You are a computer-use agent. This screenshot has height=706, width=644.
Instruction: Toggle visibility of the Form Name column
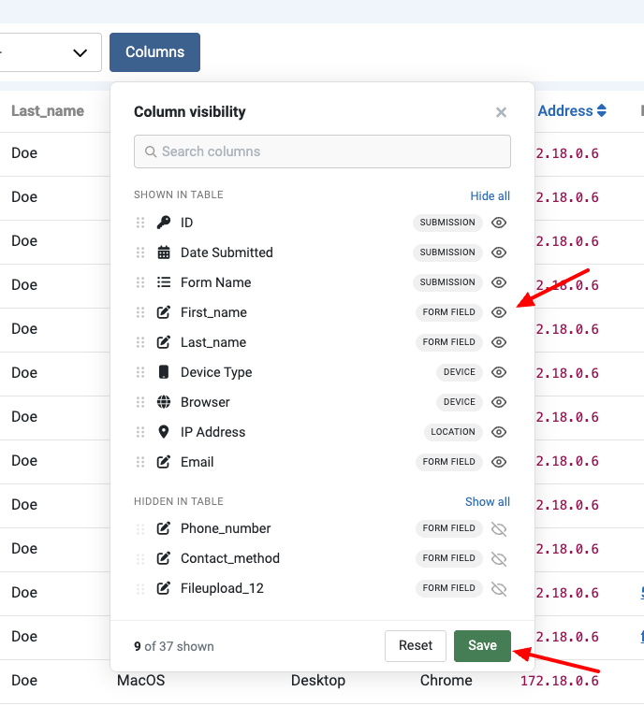click(x=499, y=282)
